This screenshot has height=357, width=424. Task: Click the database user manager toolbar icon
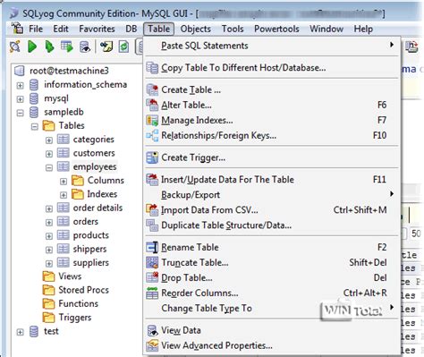coord(85,47)
